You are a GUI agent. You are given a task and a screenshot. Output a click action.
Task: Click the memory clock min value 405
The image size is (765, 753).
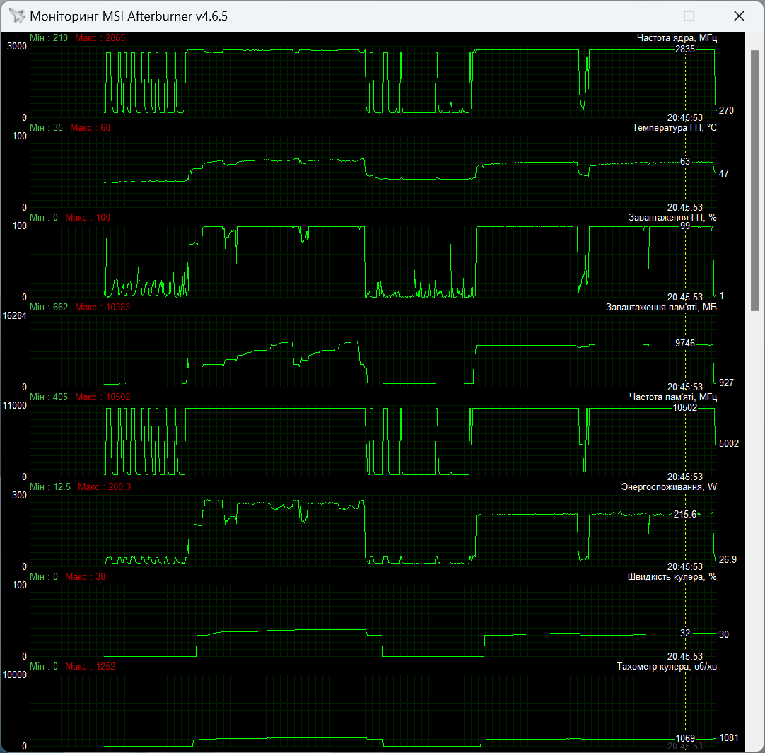[x=60, y=397]
